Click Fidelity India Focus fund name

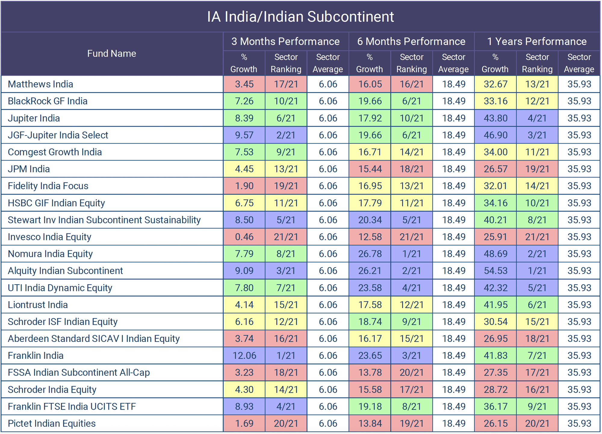pyautogui.click(x=48, y=186)
